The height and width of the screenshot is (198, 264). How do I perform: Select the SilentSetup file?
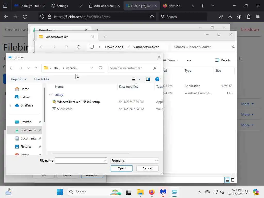[x=65, y=109]
